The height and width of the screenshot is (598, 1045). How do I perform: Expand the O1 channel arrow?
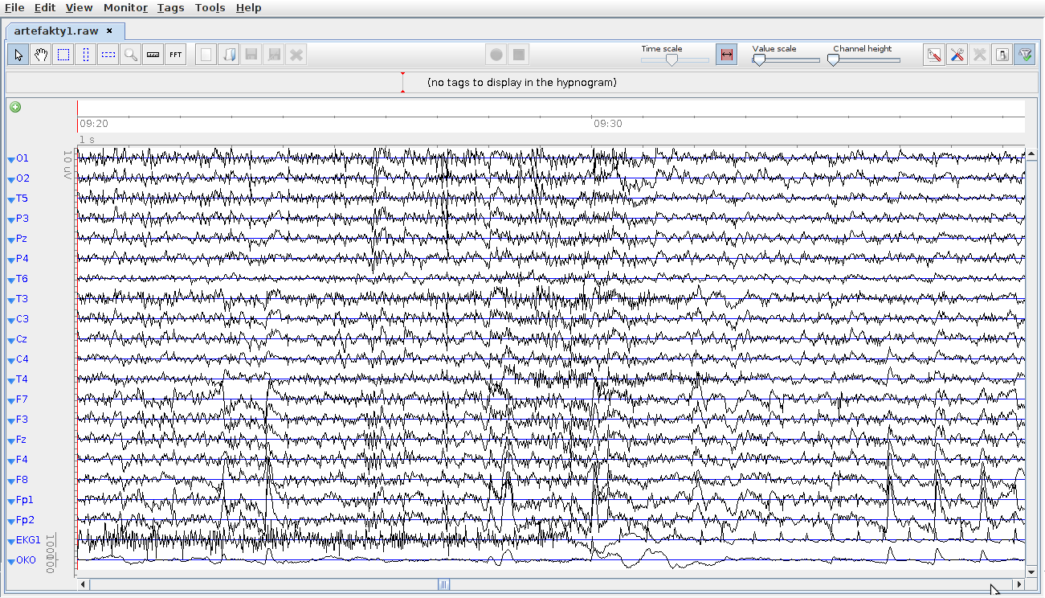click(11, 159)
